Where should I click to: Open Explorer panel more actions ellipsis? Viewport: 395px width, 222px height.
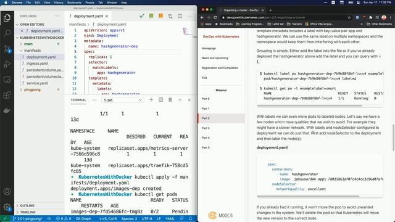pyautogui.click(x=57, y=16)
